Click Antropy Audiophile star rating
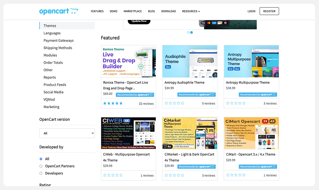Viewport: 319px width, 190px height. tap(175, 103)
